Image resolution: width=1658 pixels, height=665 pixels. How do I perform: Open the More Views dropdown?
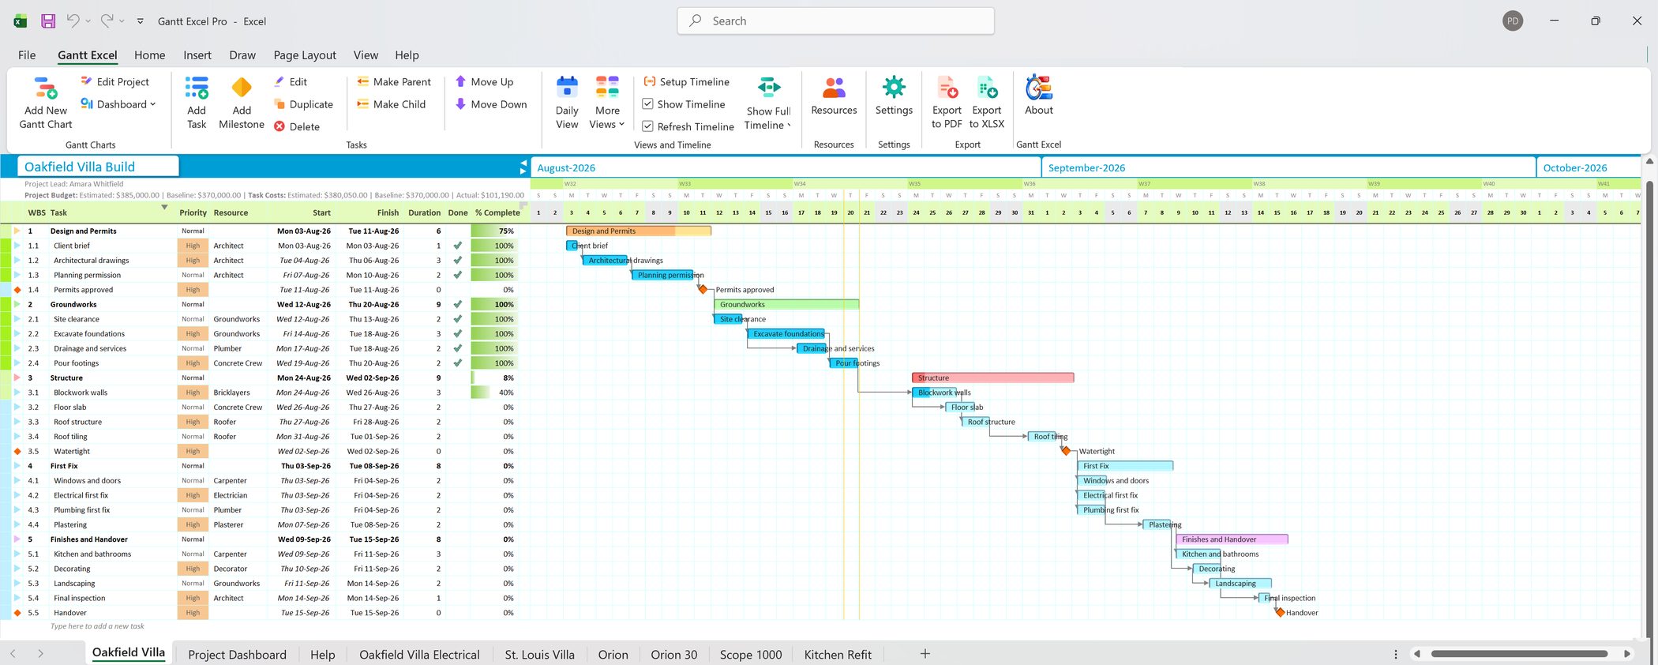(607, 102)
